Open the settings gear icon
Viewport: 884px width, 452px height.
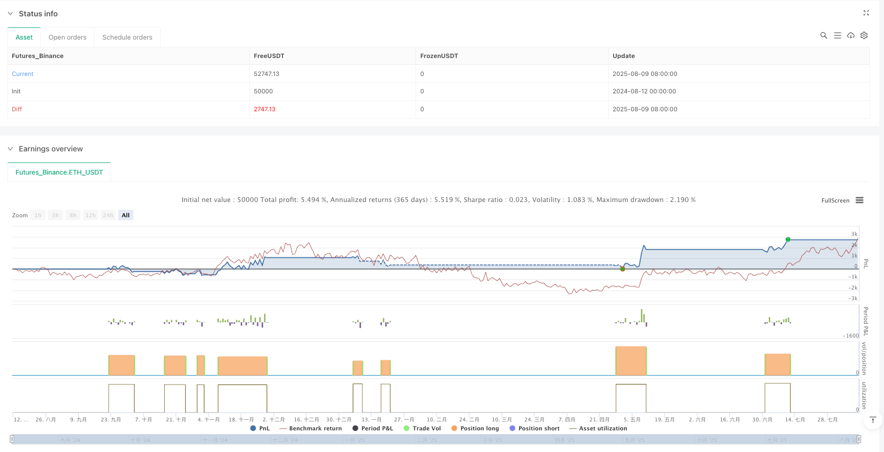point(864,35)
